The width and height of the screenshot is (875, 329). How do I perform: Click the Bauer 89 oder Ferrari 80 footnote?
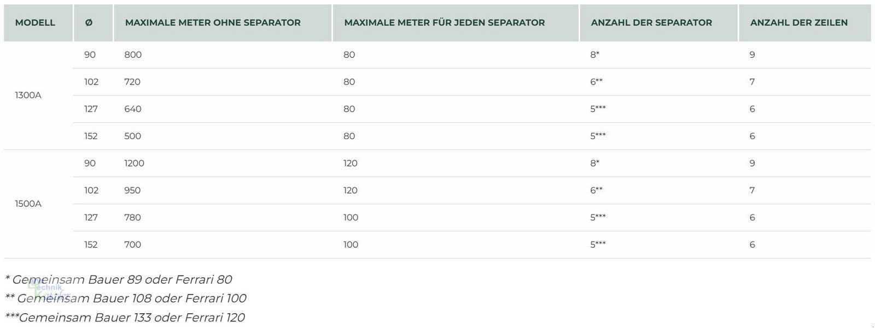[119, 280]
